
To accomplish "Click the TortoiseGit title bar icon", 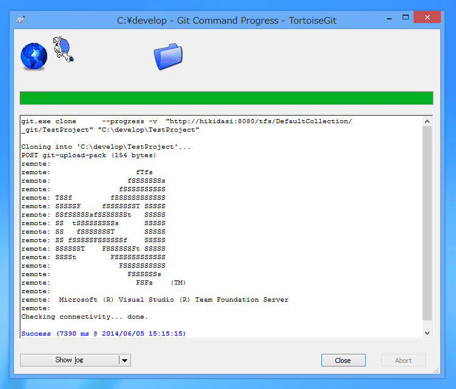I will (x=20, y=20).
